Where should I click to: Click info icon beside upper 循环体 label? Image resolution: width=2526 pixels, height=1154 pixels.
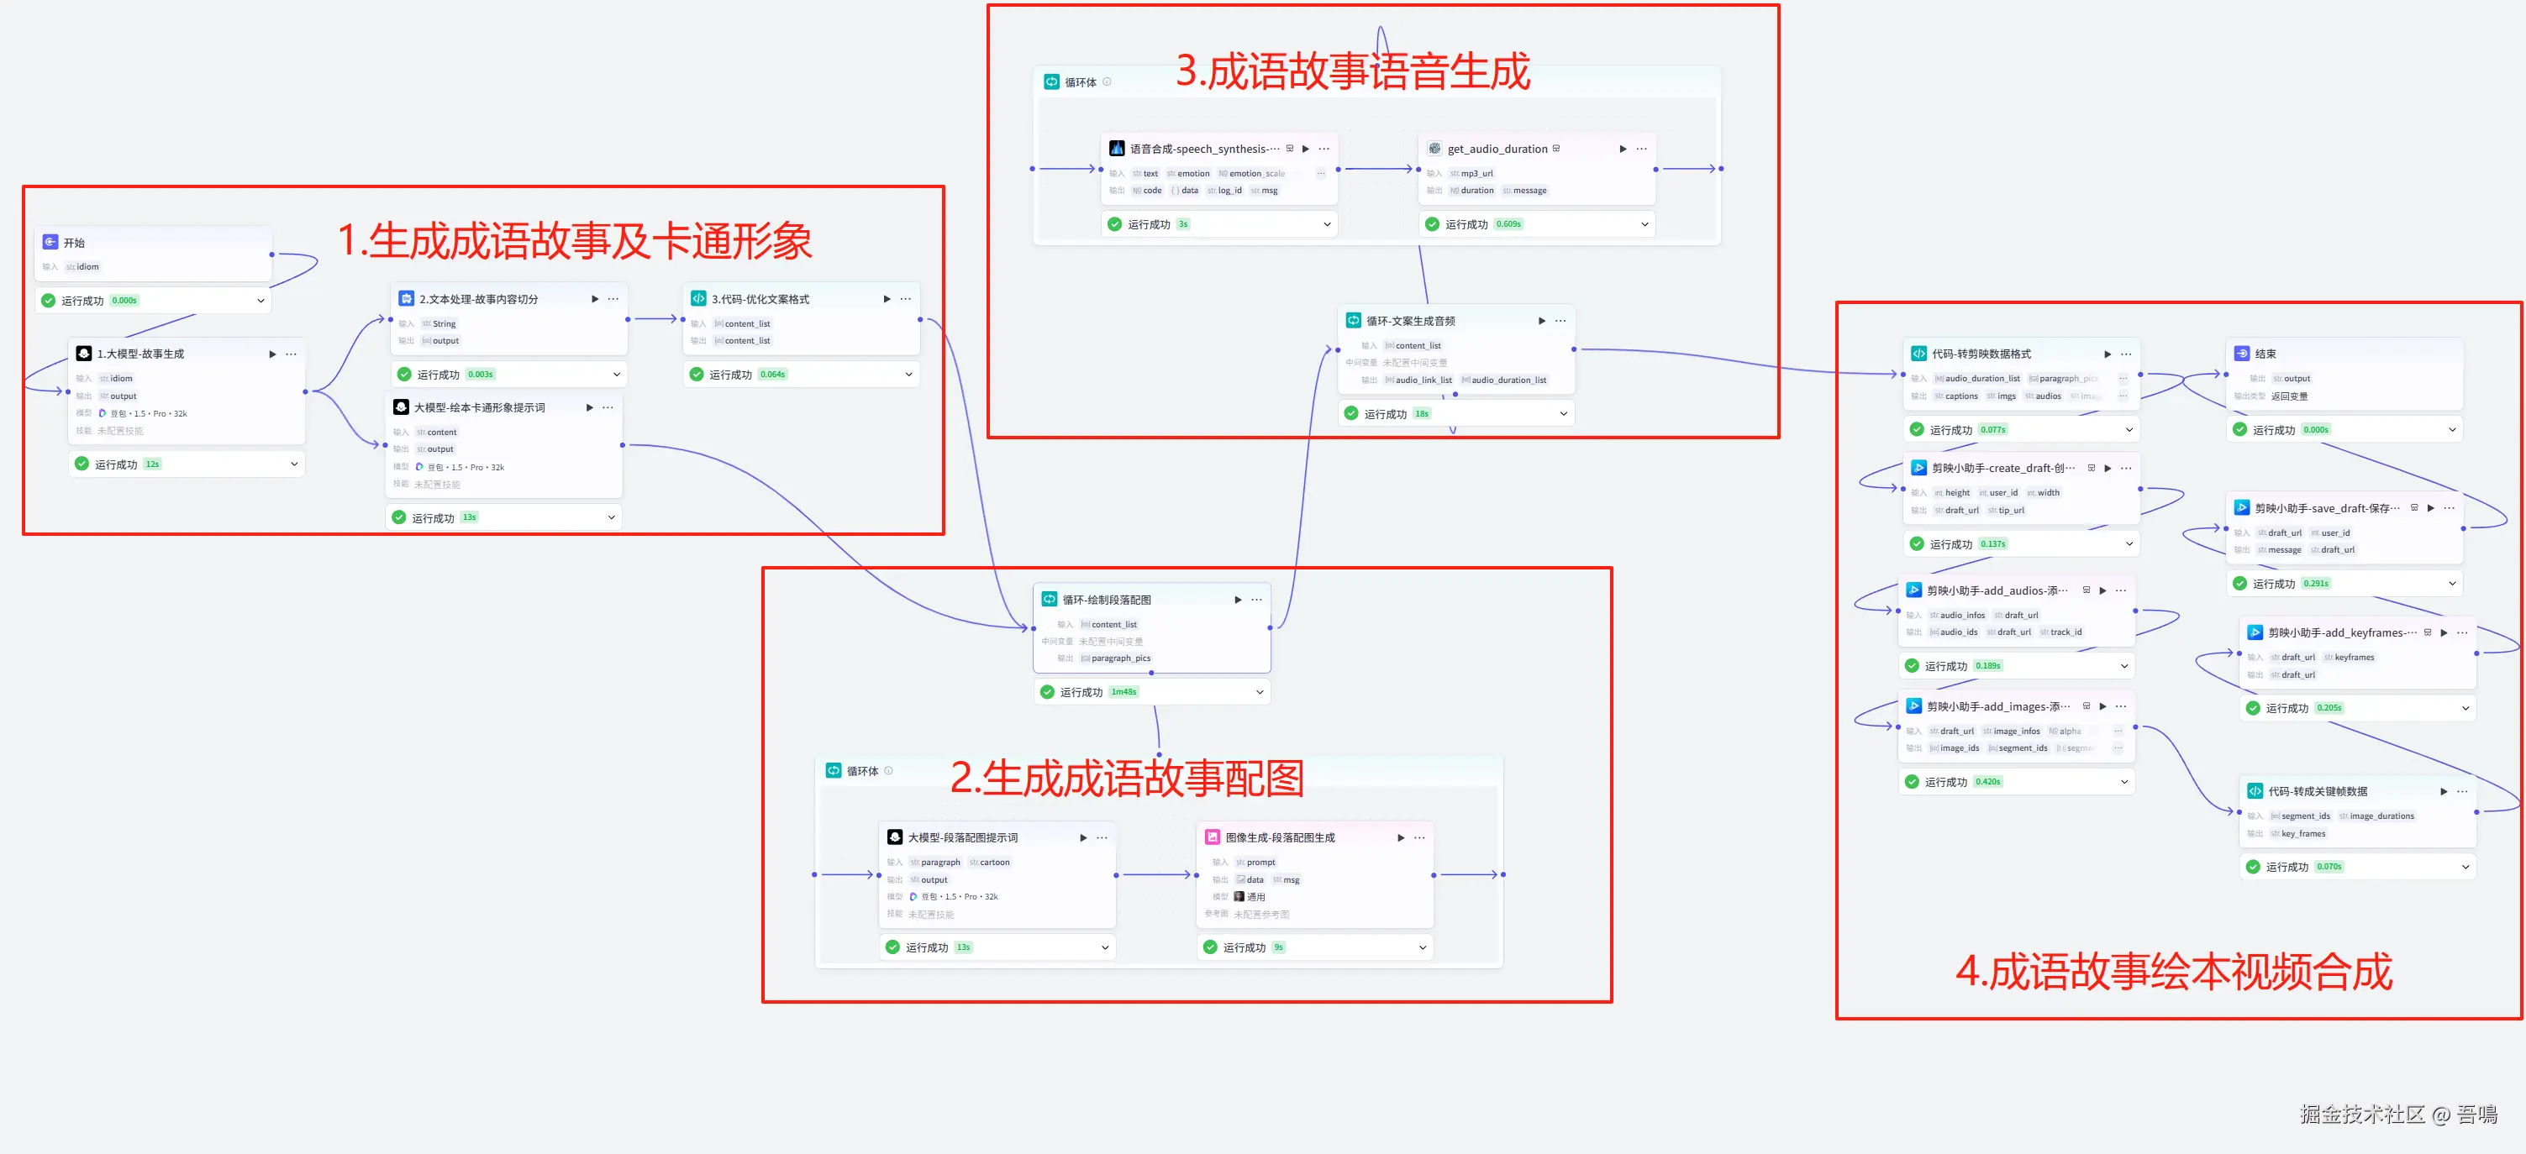pos(1107,82)
